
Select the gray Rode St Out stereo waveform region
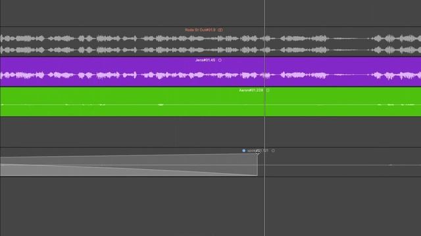pos(210,41)
